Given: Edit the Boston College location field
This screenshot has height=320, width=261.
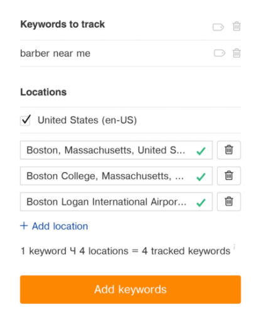Looking at the screenshot, I should (116, 176).
